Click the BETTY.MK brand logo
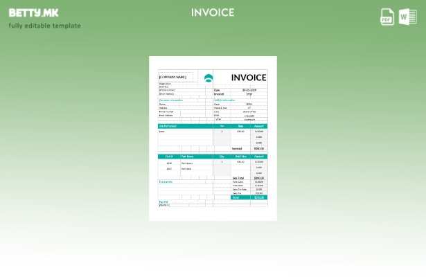 point(33,12)
